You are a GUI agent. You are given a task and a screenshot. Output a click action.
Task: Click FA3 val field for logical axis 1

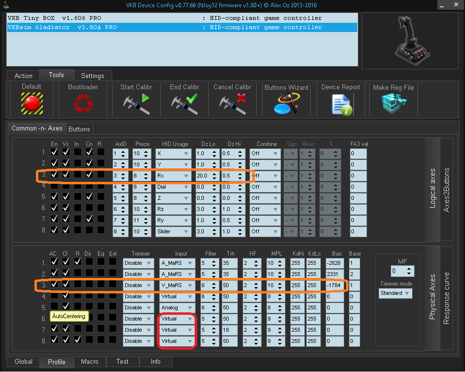pos(358,154)
